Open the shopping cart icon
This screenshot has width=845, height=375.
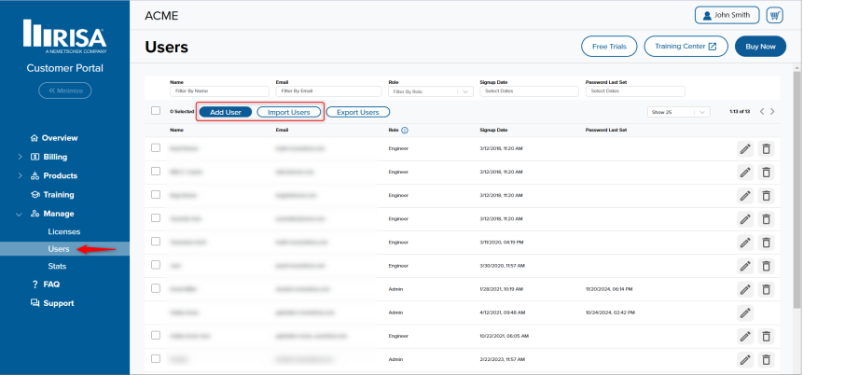[x=774, y=16]
